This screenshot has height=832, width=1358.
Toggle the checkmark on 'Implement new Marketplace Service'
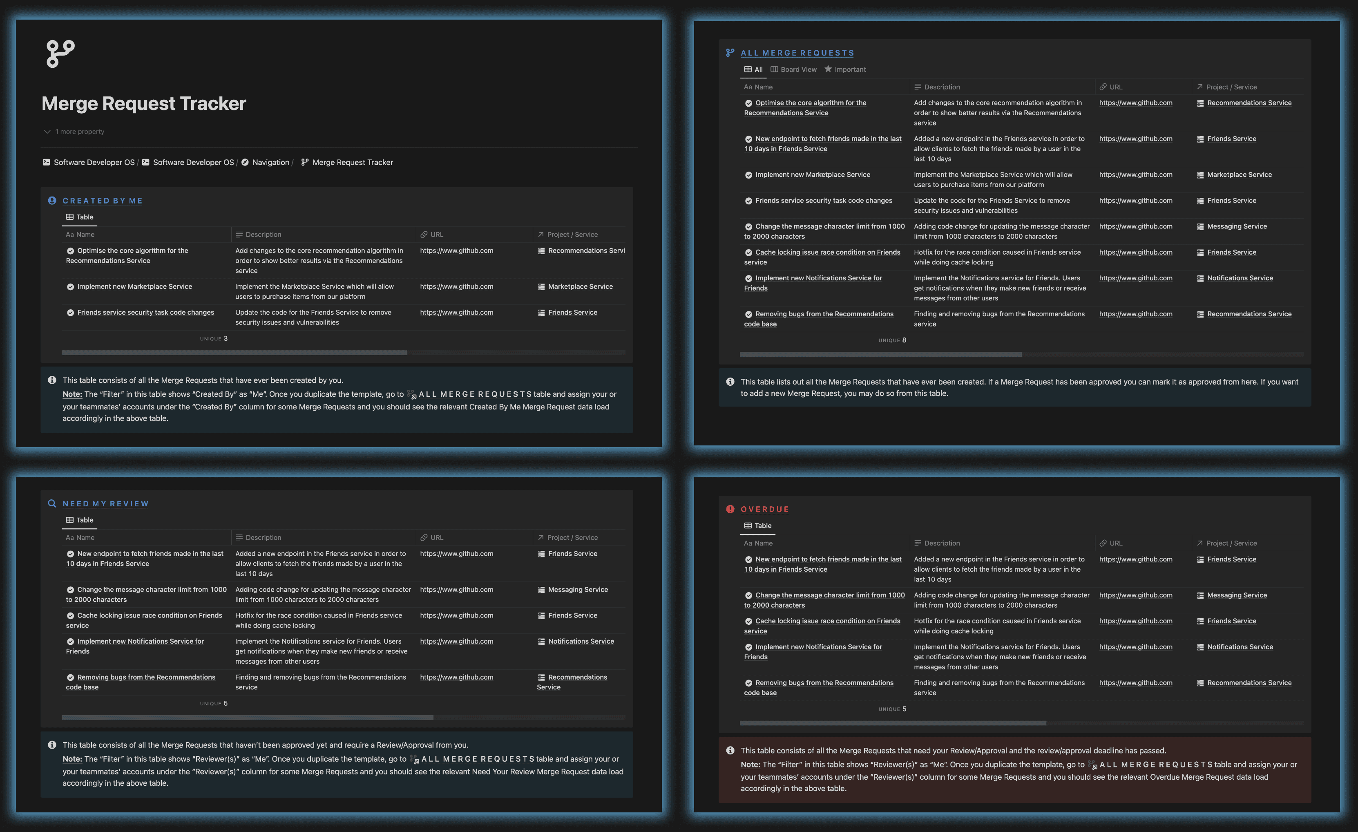pos(71,286)
